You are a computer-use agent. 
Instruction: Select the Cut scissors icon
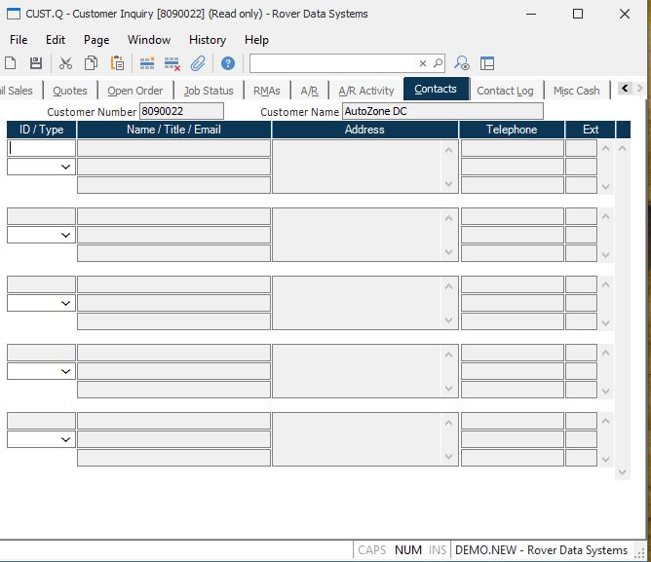[x=66, y=63]
